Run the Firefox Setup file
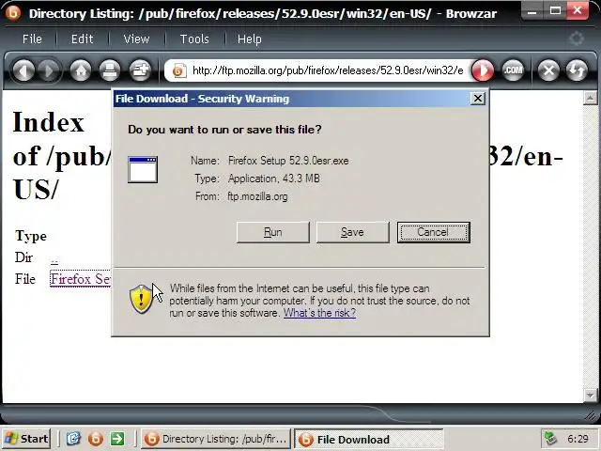601x451 pixels. (x=273, y=232)
